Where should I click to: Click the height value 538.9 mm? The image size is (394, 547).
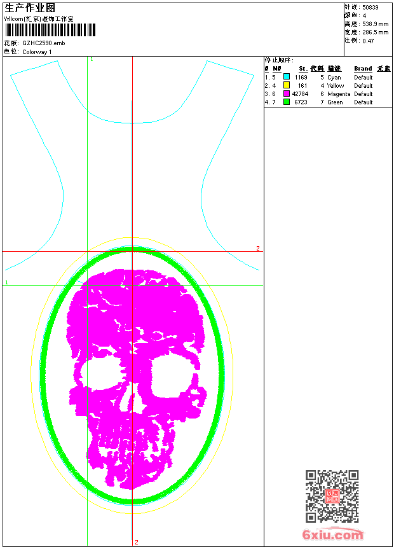pyautogui.click(x=375, y=24)
